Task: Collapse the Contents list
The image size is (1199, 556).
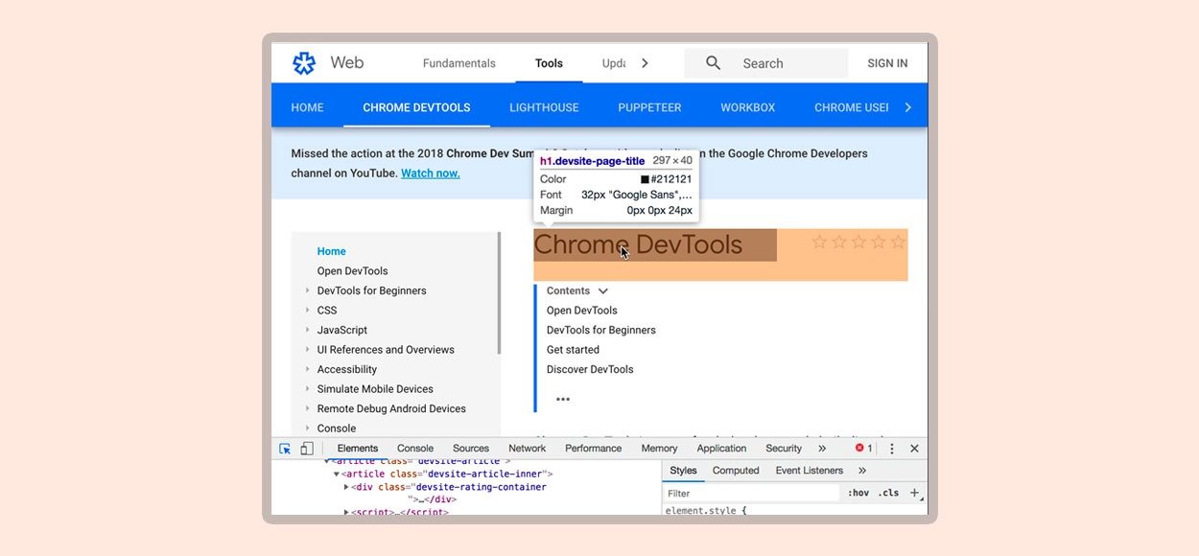Action: (603, 291)
